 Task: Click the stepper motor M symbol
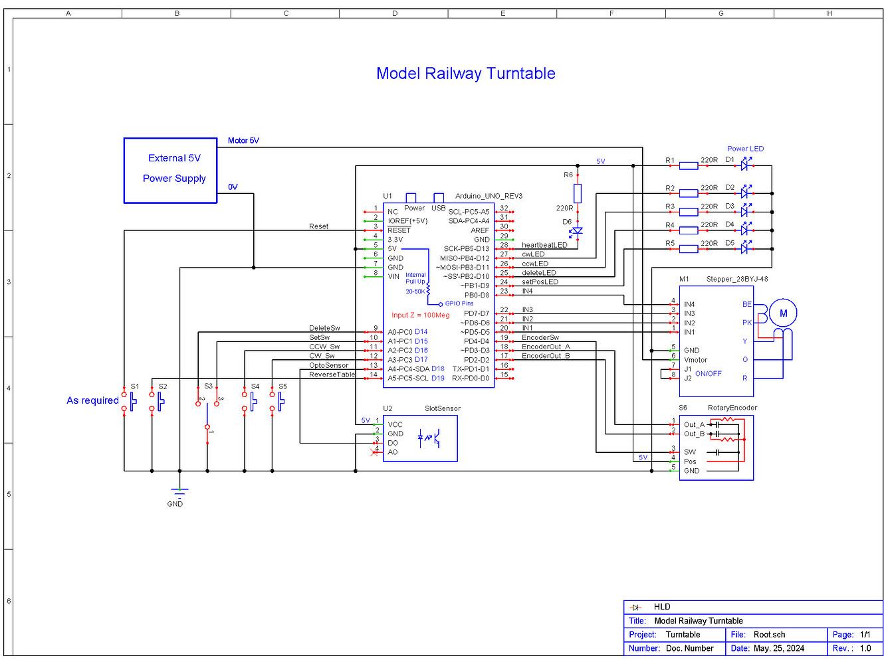[783, 313]
